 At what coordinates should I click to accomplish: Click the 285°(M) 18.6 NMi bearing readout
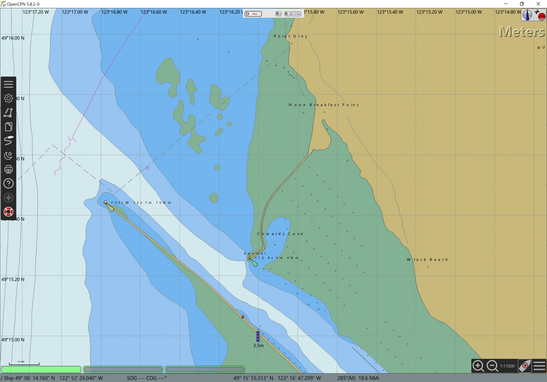(358, 378)
